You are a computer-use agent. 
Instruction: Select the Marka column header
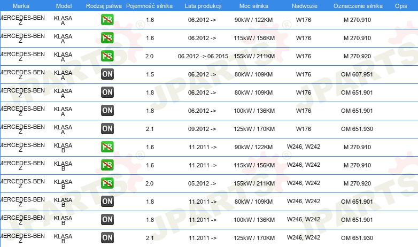point(21,6)
